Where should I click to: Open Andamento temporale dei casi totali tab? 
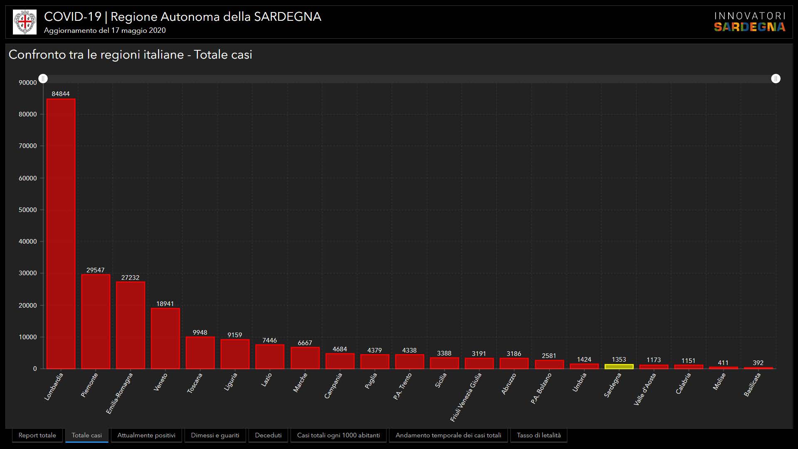448,435
